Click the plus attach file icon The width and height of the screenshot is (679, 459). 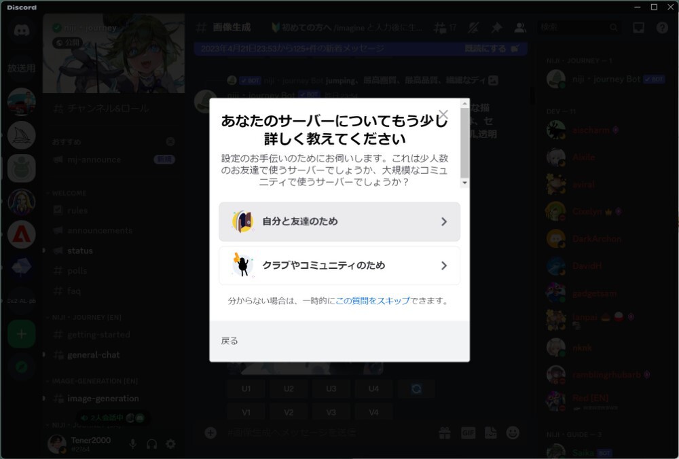210,433
